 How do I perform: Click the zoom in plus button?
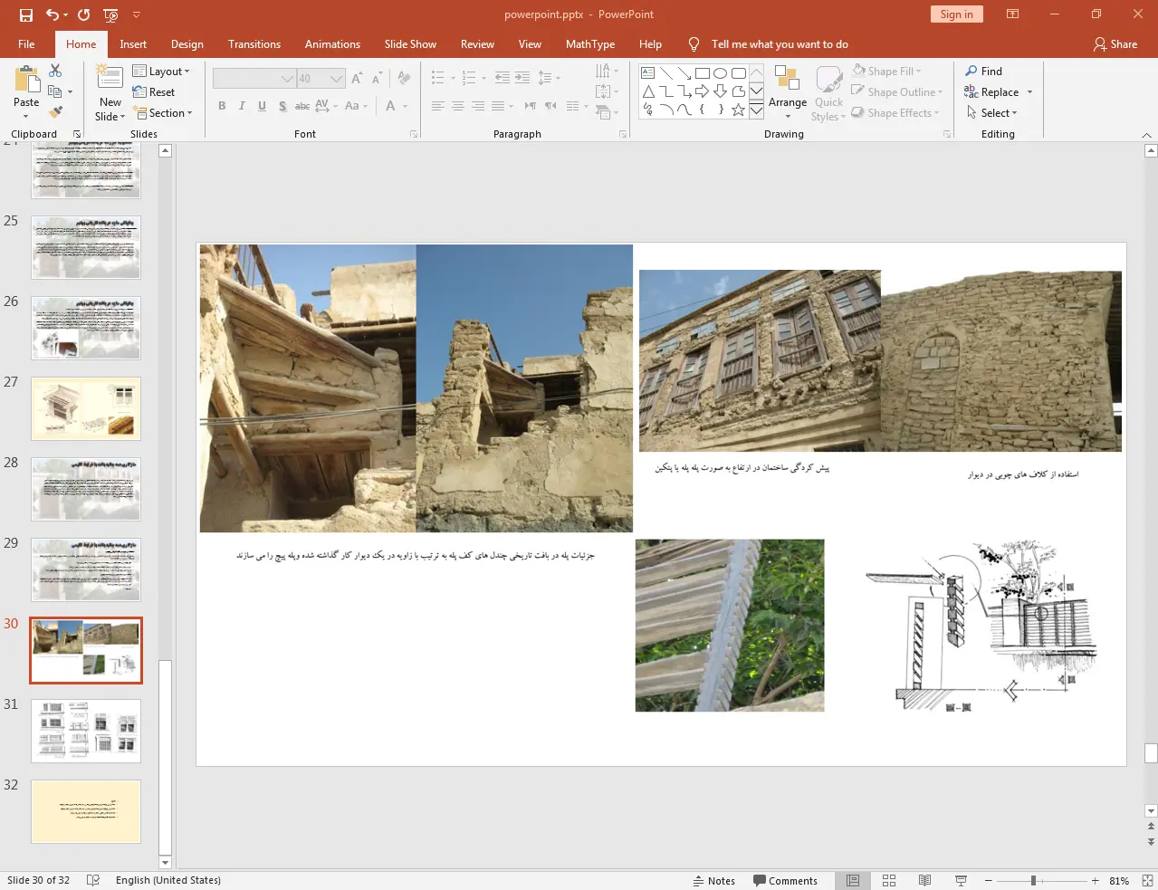coord(1095,880)
